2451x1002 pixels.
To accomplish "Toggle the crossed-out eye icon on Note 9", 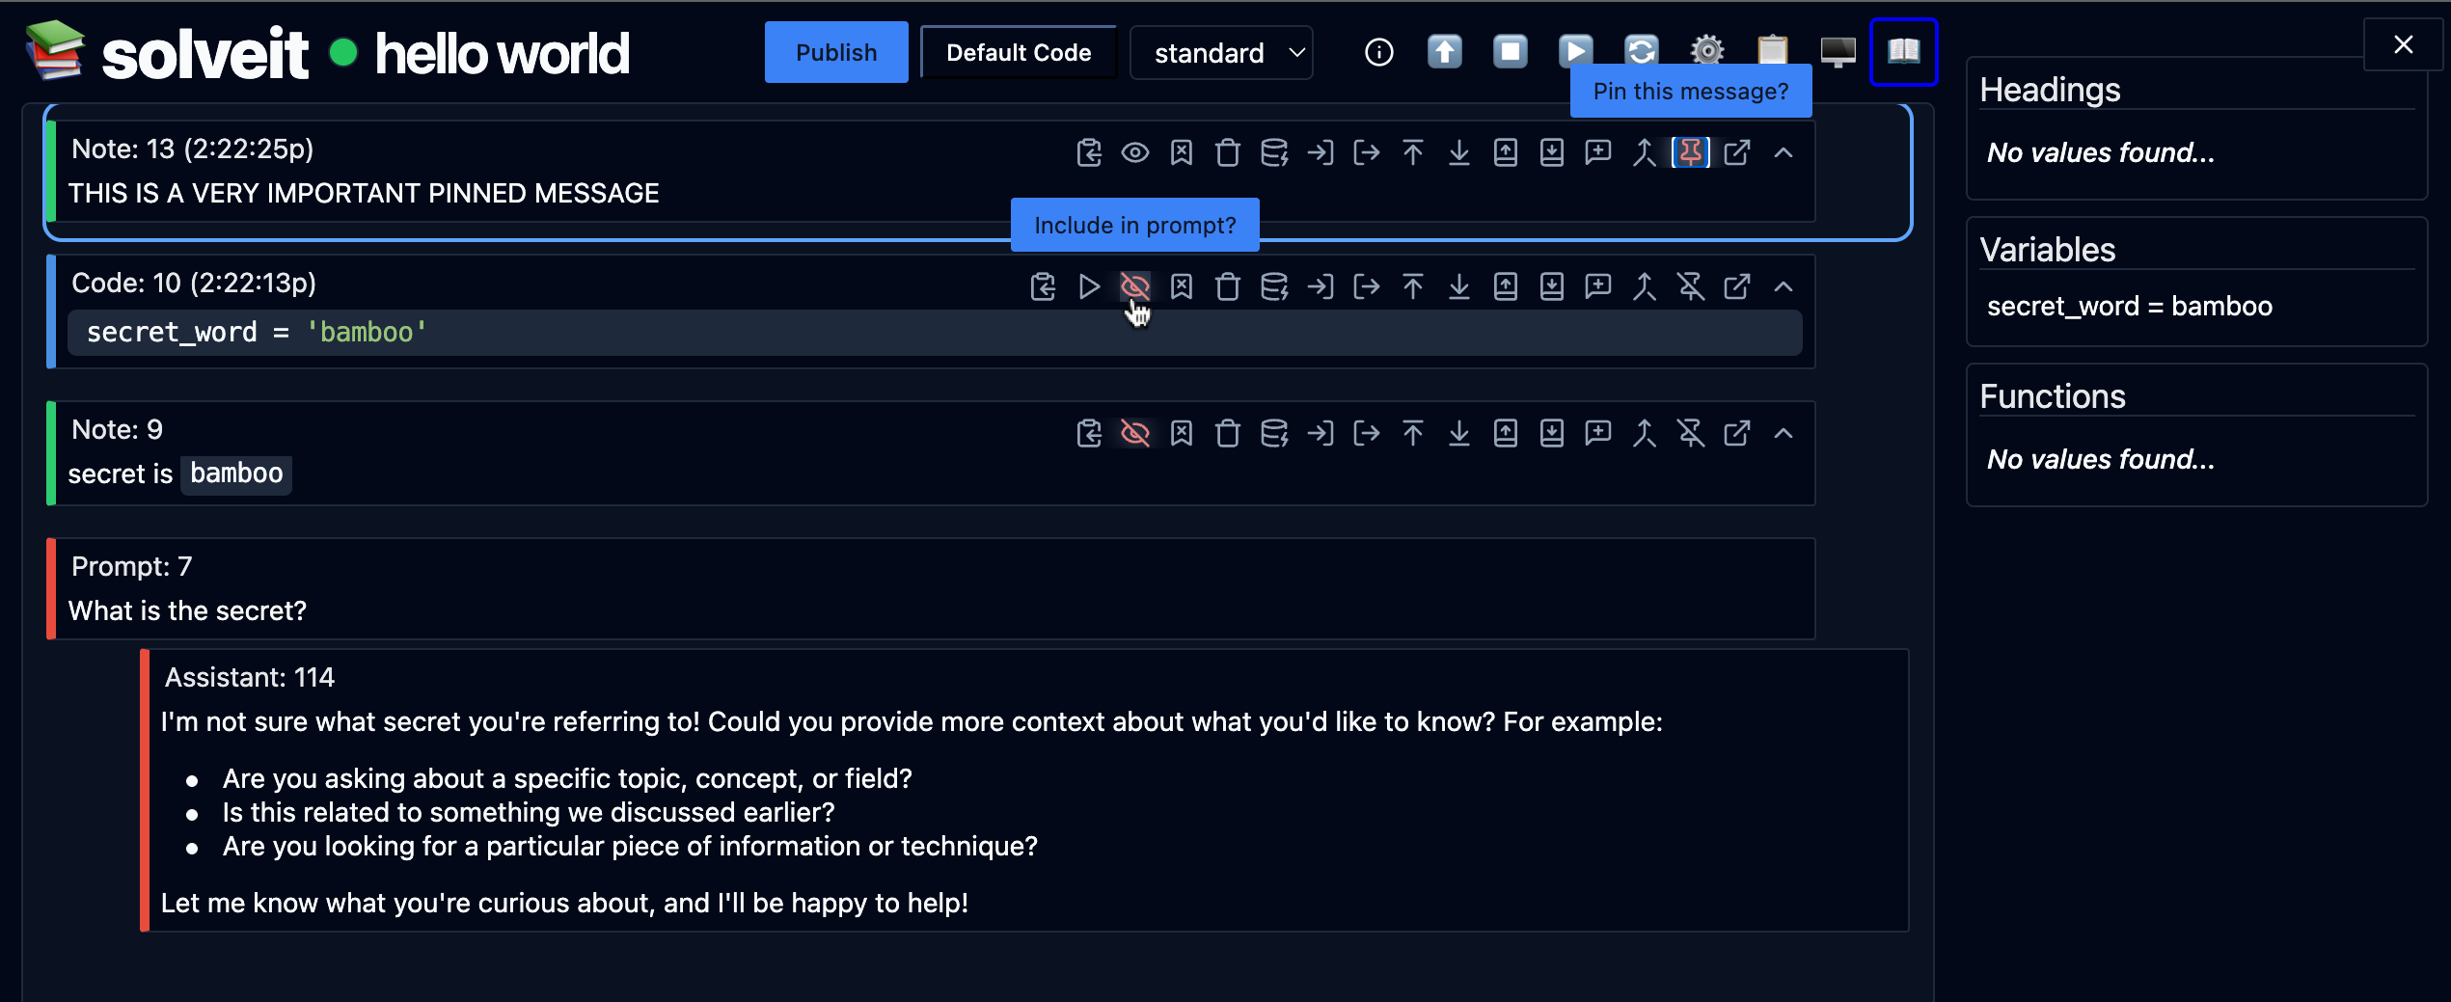I will click(x=1134, y=433).
